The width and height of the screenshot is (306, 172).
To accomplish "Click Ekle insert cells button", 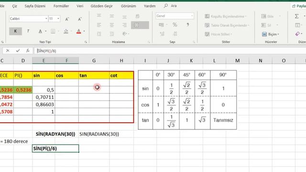I will [267, 16].
